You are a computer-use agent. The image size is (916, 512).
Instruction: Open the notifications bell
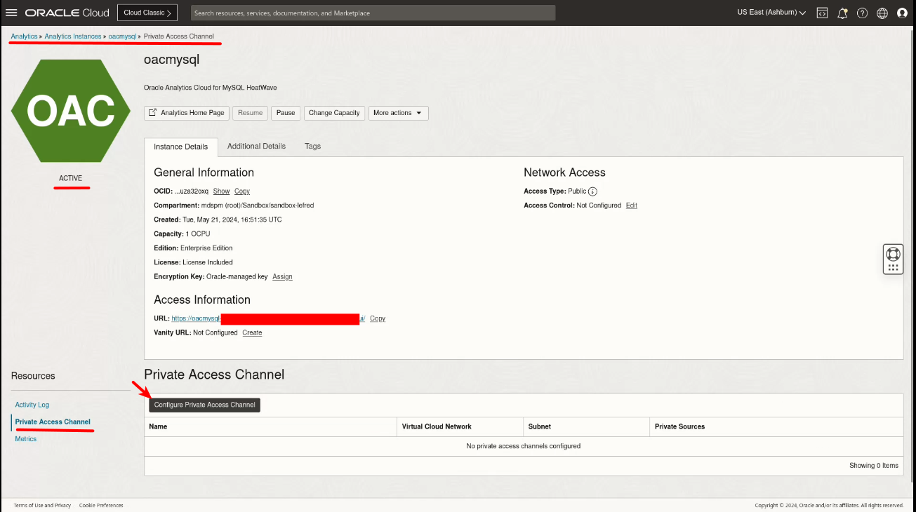coord(842,13)
